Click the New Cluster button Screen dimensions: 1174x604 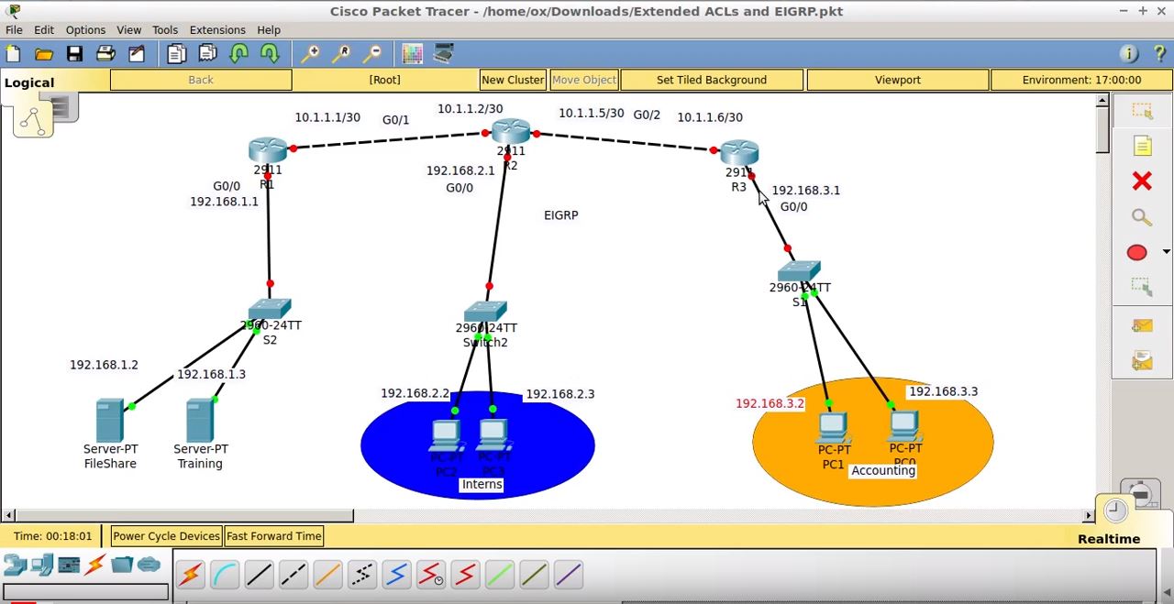(513, 80)
